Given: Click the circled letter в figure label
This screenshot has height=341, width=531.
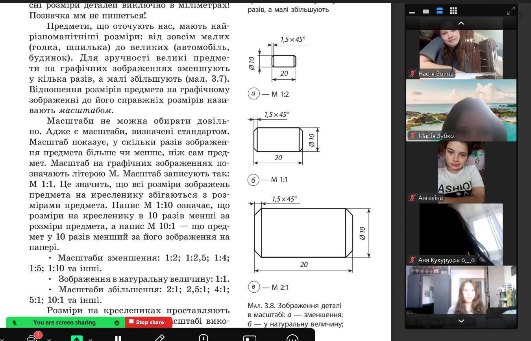Looking at the screenshot, I should coord(254,287).
